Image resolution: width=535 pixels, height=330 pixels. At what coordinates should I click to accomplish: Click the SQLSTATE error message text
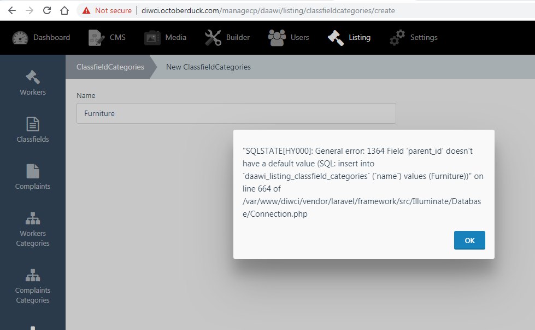(x=363, y=182)
